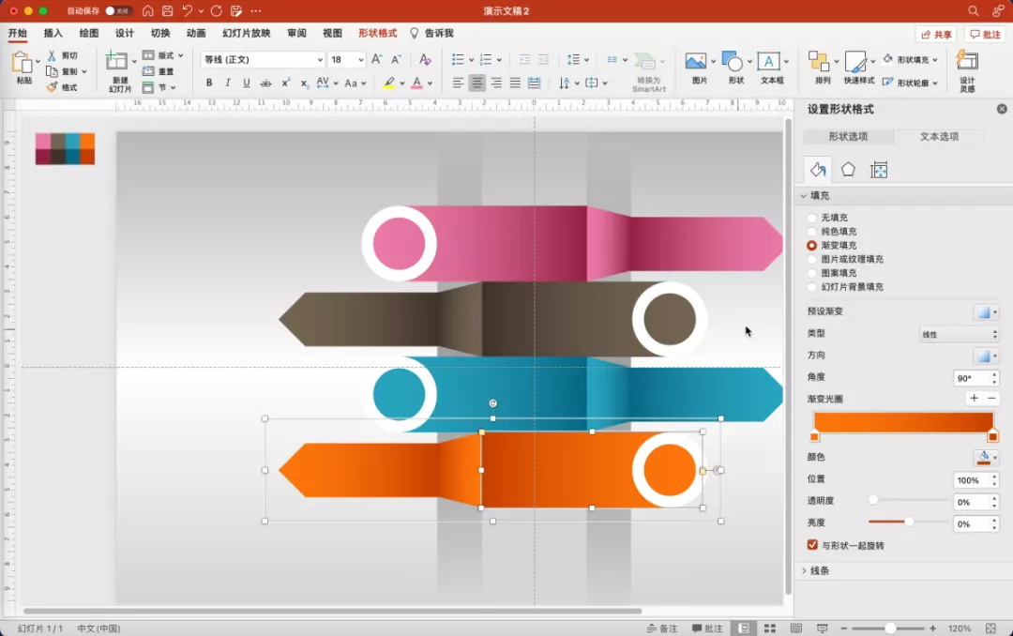1013x636 pixels.
Task: Select Fill & Line paint bucket tab
Action: click(818, 170)
